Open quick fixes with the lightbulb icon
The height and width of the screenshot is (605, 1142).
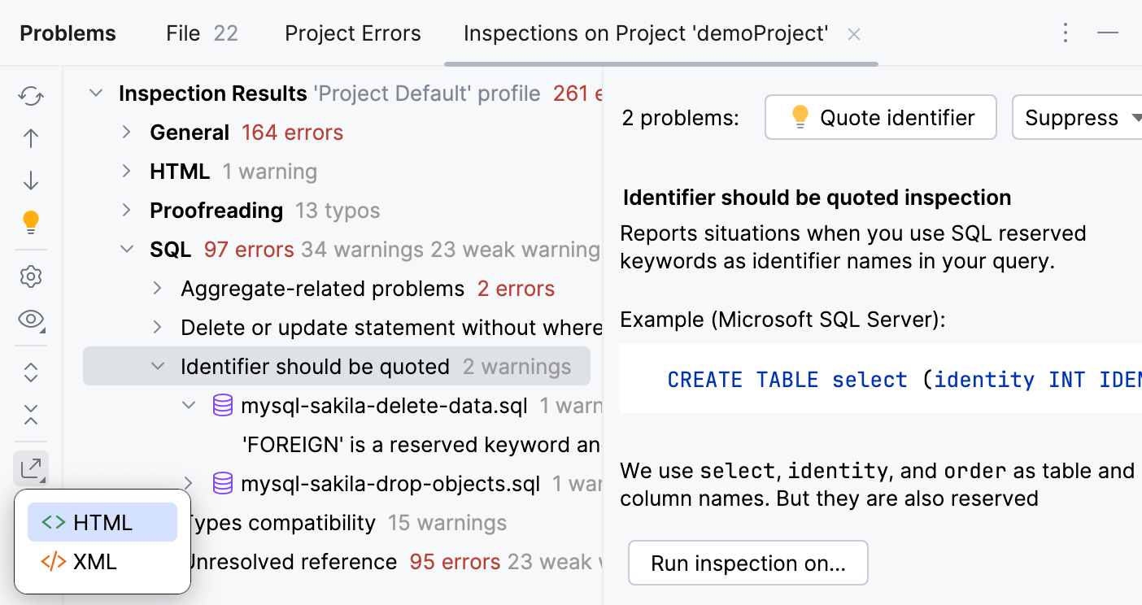pos(30,223)
